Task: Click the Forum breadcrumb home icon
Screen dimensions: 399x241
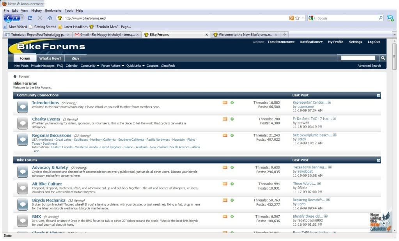Action: 15,76
